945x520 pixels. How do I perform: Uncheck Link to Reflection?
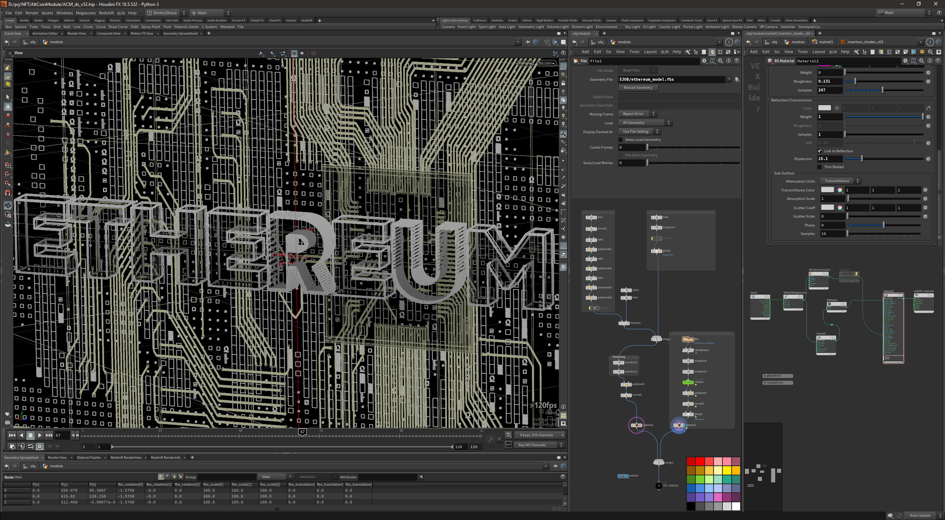coord(820,151)
